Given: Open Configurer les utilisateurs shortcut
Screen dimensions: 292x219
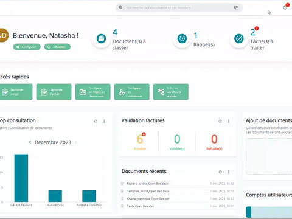Looking at the screenshot, I should pyautogui.click(x=132, y=92).
